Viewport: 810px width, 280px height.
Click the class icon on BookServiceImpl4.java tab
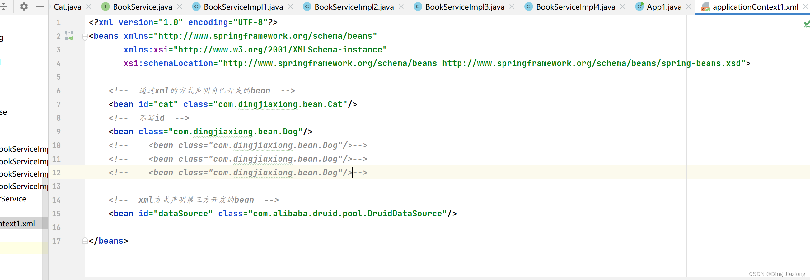click(529, 7)
